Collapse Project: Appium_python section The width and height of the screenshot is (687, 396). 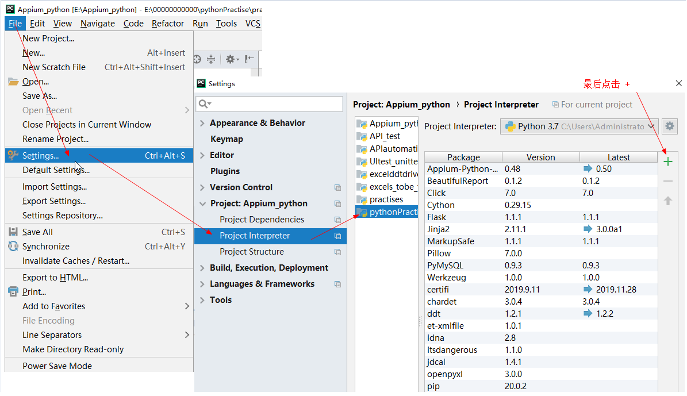click(x=202, y=203)
